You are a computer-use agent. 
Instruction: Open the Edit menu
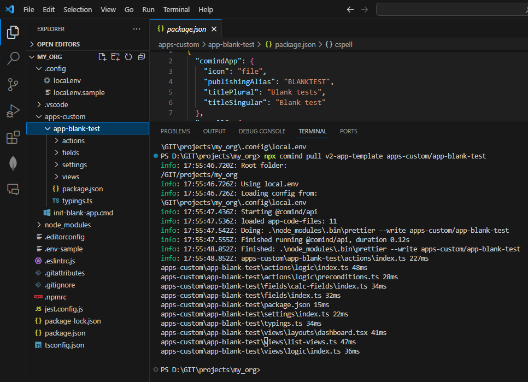[x=49, y=9]
